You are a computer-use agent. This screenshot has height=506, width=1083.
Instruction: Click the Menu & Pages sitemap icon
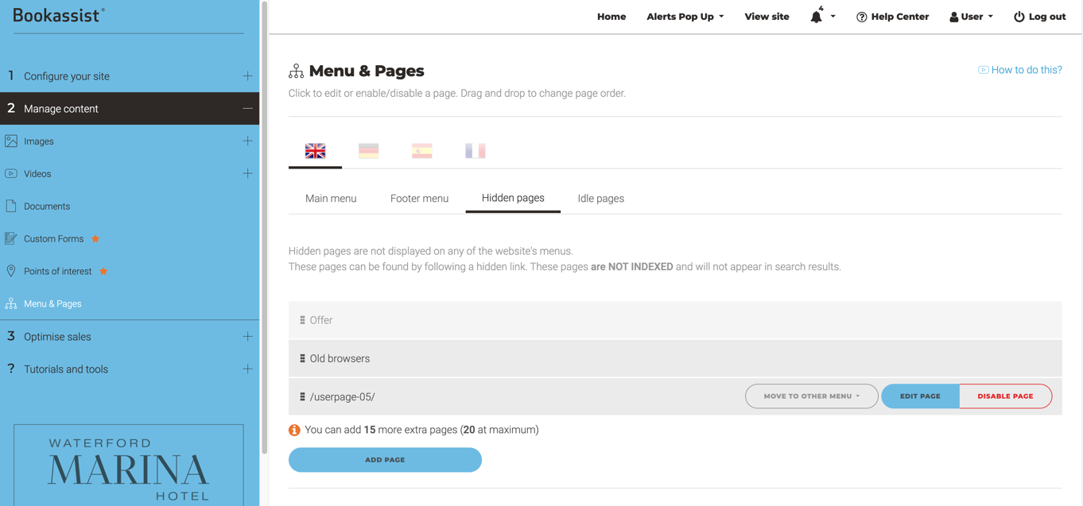click(11, 303)
